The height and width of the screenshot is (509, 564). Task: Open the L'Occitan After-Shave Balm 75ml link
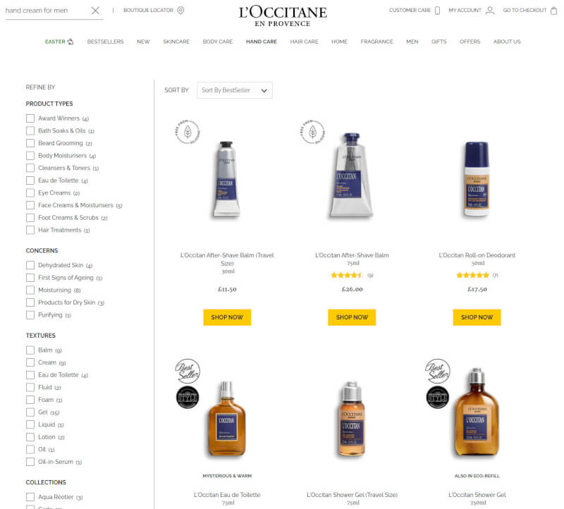pos(352,255)
